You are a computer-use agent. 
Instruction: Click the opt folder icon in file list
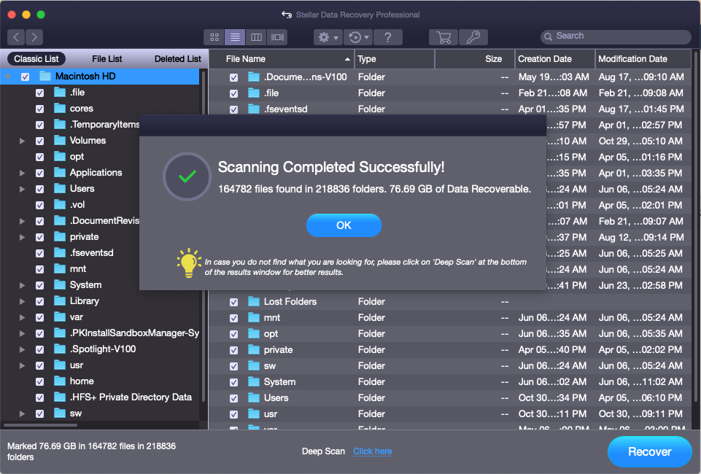[254, 334]
